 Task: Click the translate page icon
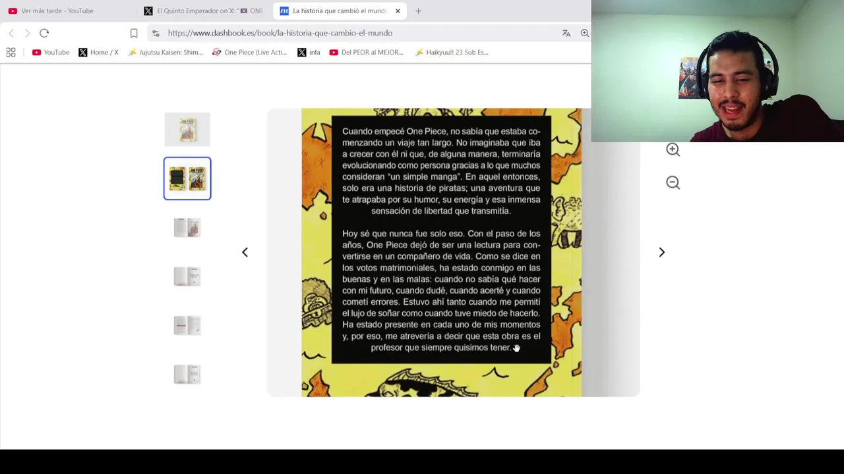566,33
